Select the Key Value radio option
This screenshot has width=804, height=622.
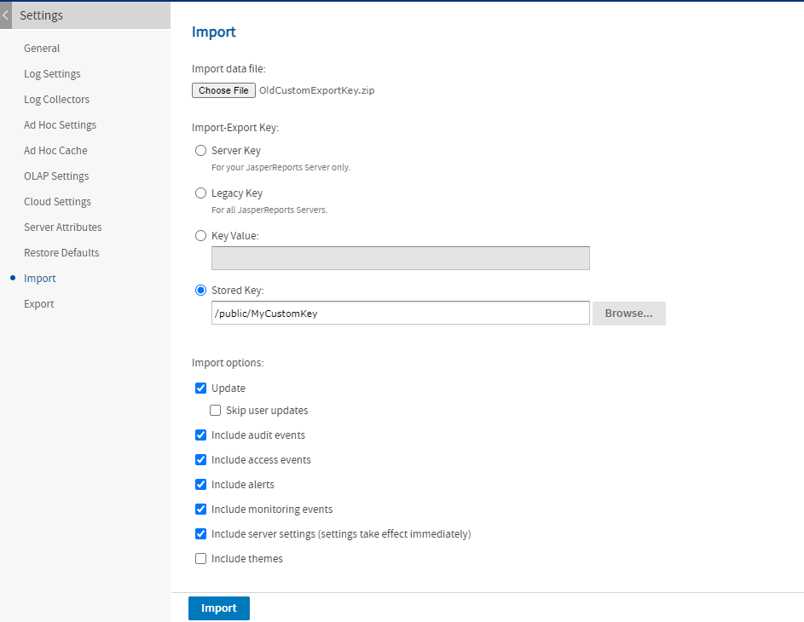tap(200, 236)
